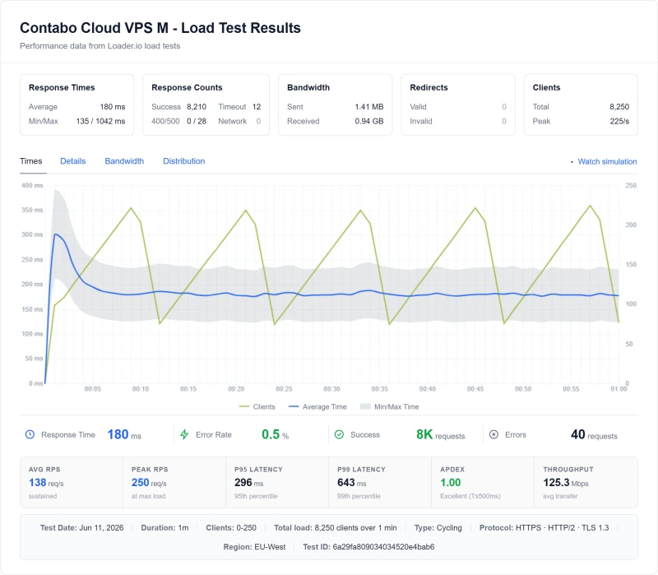Switch to the Times tab
The image size is (658, 575).
click(x=31, y=161)
